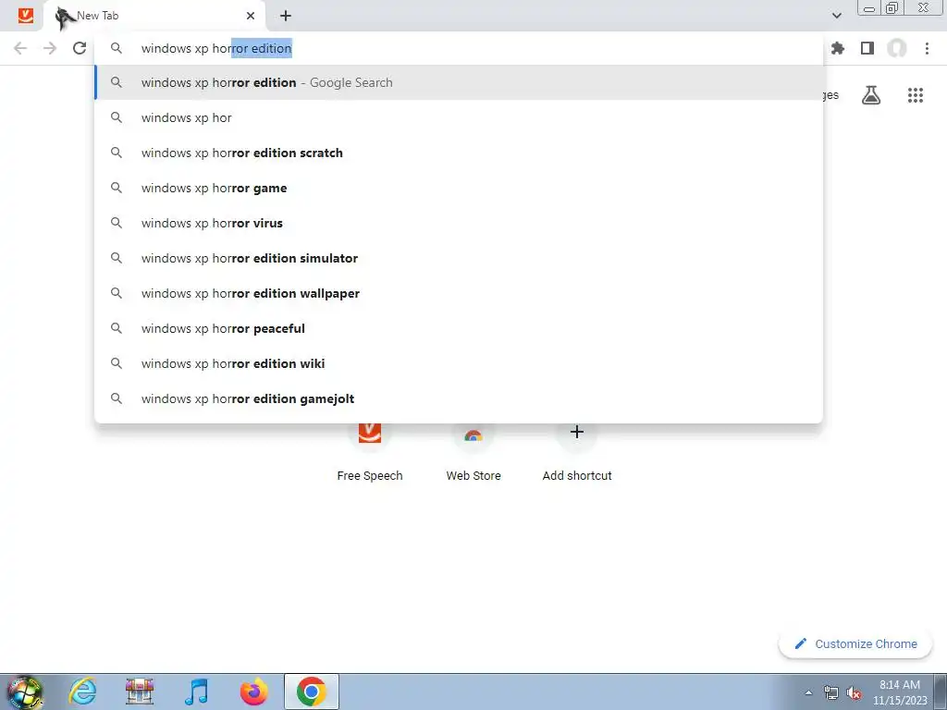Click the search icon in the address bar
This screenshot has height=710, width=947.
tap(116, 48)
